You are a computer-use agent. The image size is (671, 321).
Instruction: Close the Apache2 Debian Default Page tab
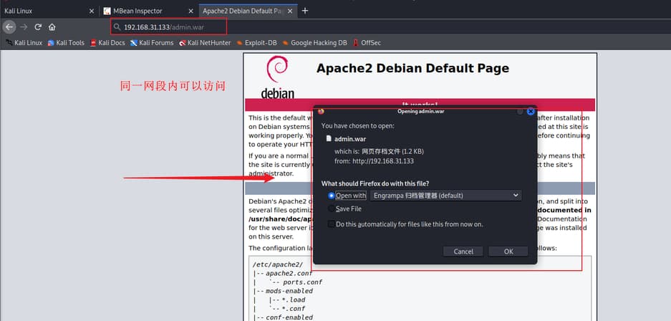[x=290, y=11]
